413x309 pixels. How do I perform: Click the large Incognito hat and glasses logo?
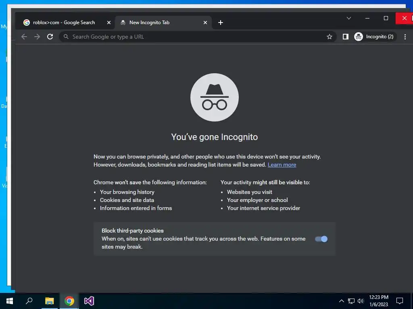click(x=215, y=97)
